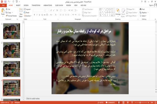Click Reset in the Slides group
Viewport: 157px width, 104px height.
point(27,12)
